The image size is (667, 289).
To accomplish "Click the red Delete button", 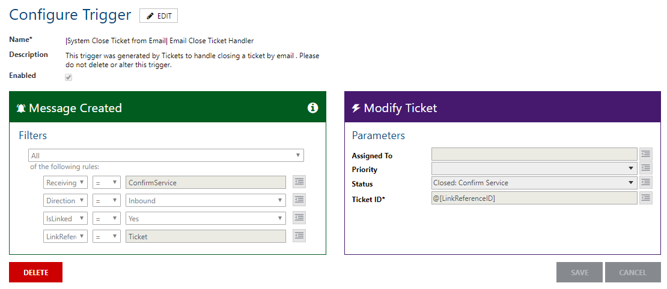I will tap(35, 272).
